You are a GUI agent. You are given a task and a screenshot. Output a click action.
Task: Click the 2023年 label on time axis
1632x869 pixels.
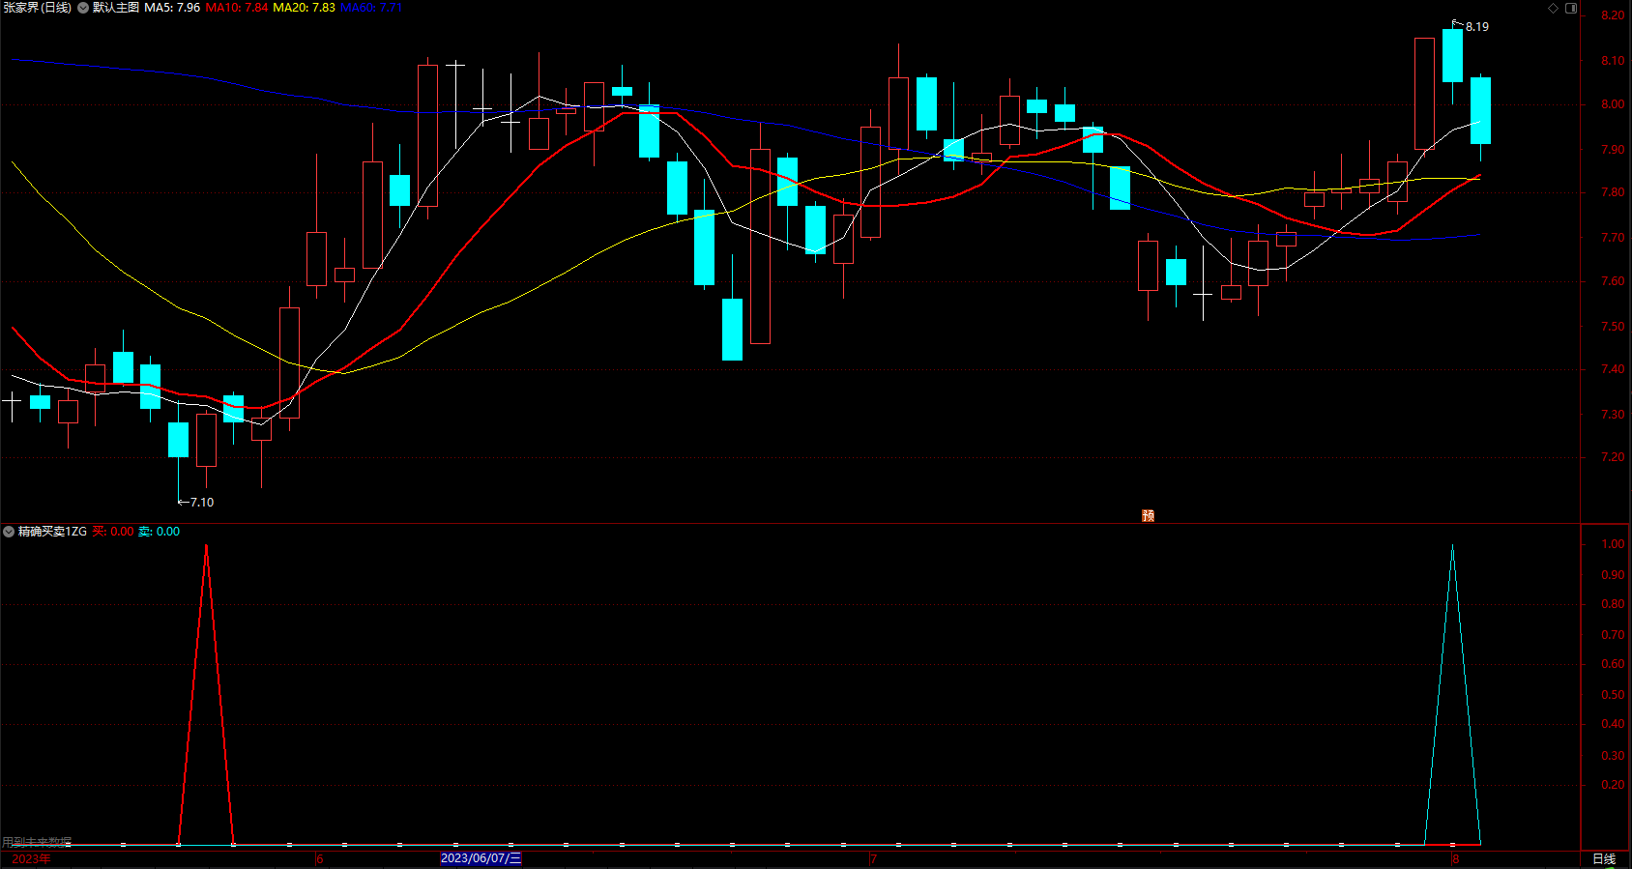[31, 858]
